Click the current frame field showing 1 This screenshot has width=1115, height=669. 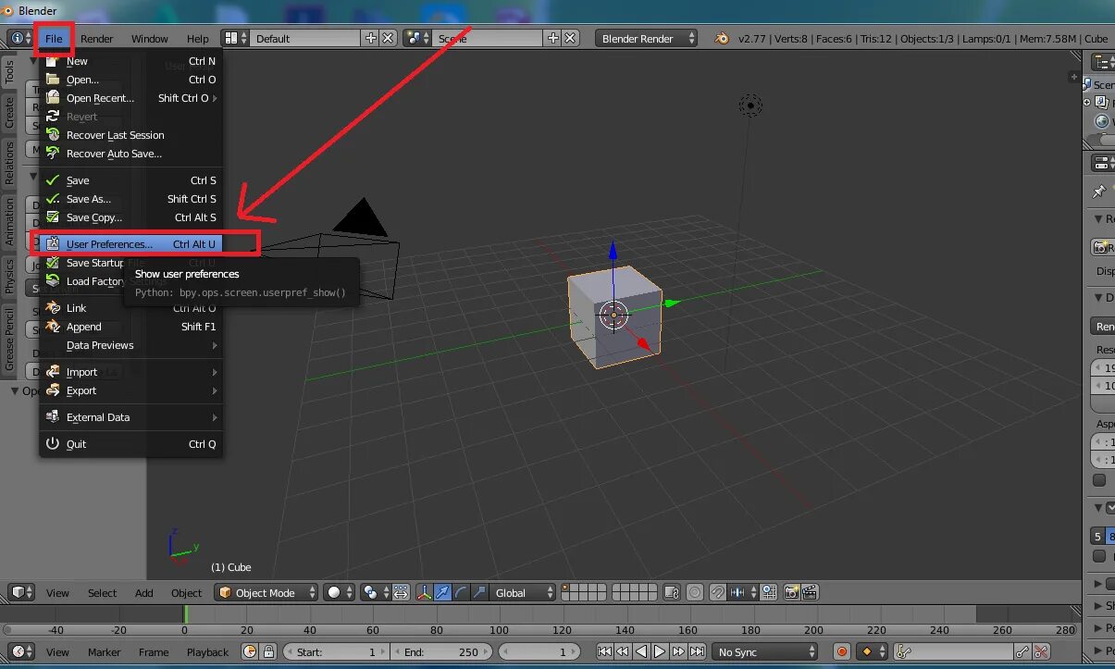(x=540, y=652)
